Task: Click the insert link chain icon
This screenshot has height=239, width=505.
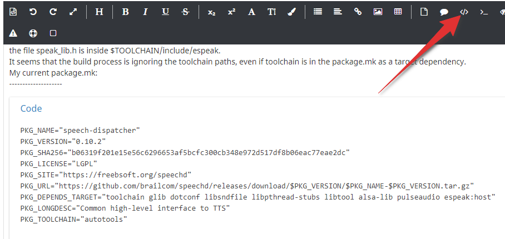Action: tap(358, 12)
